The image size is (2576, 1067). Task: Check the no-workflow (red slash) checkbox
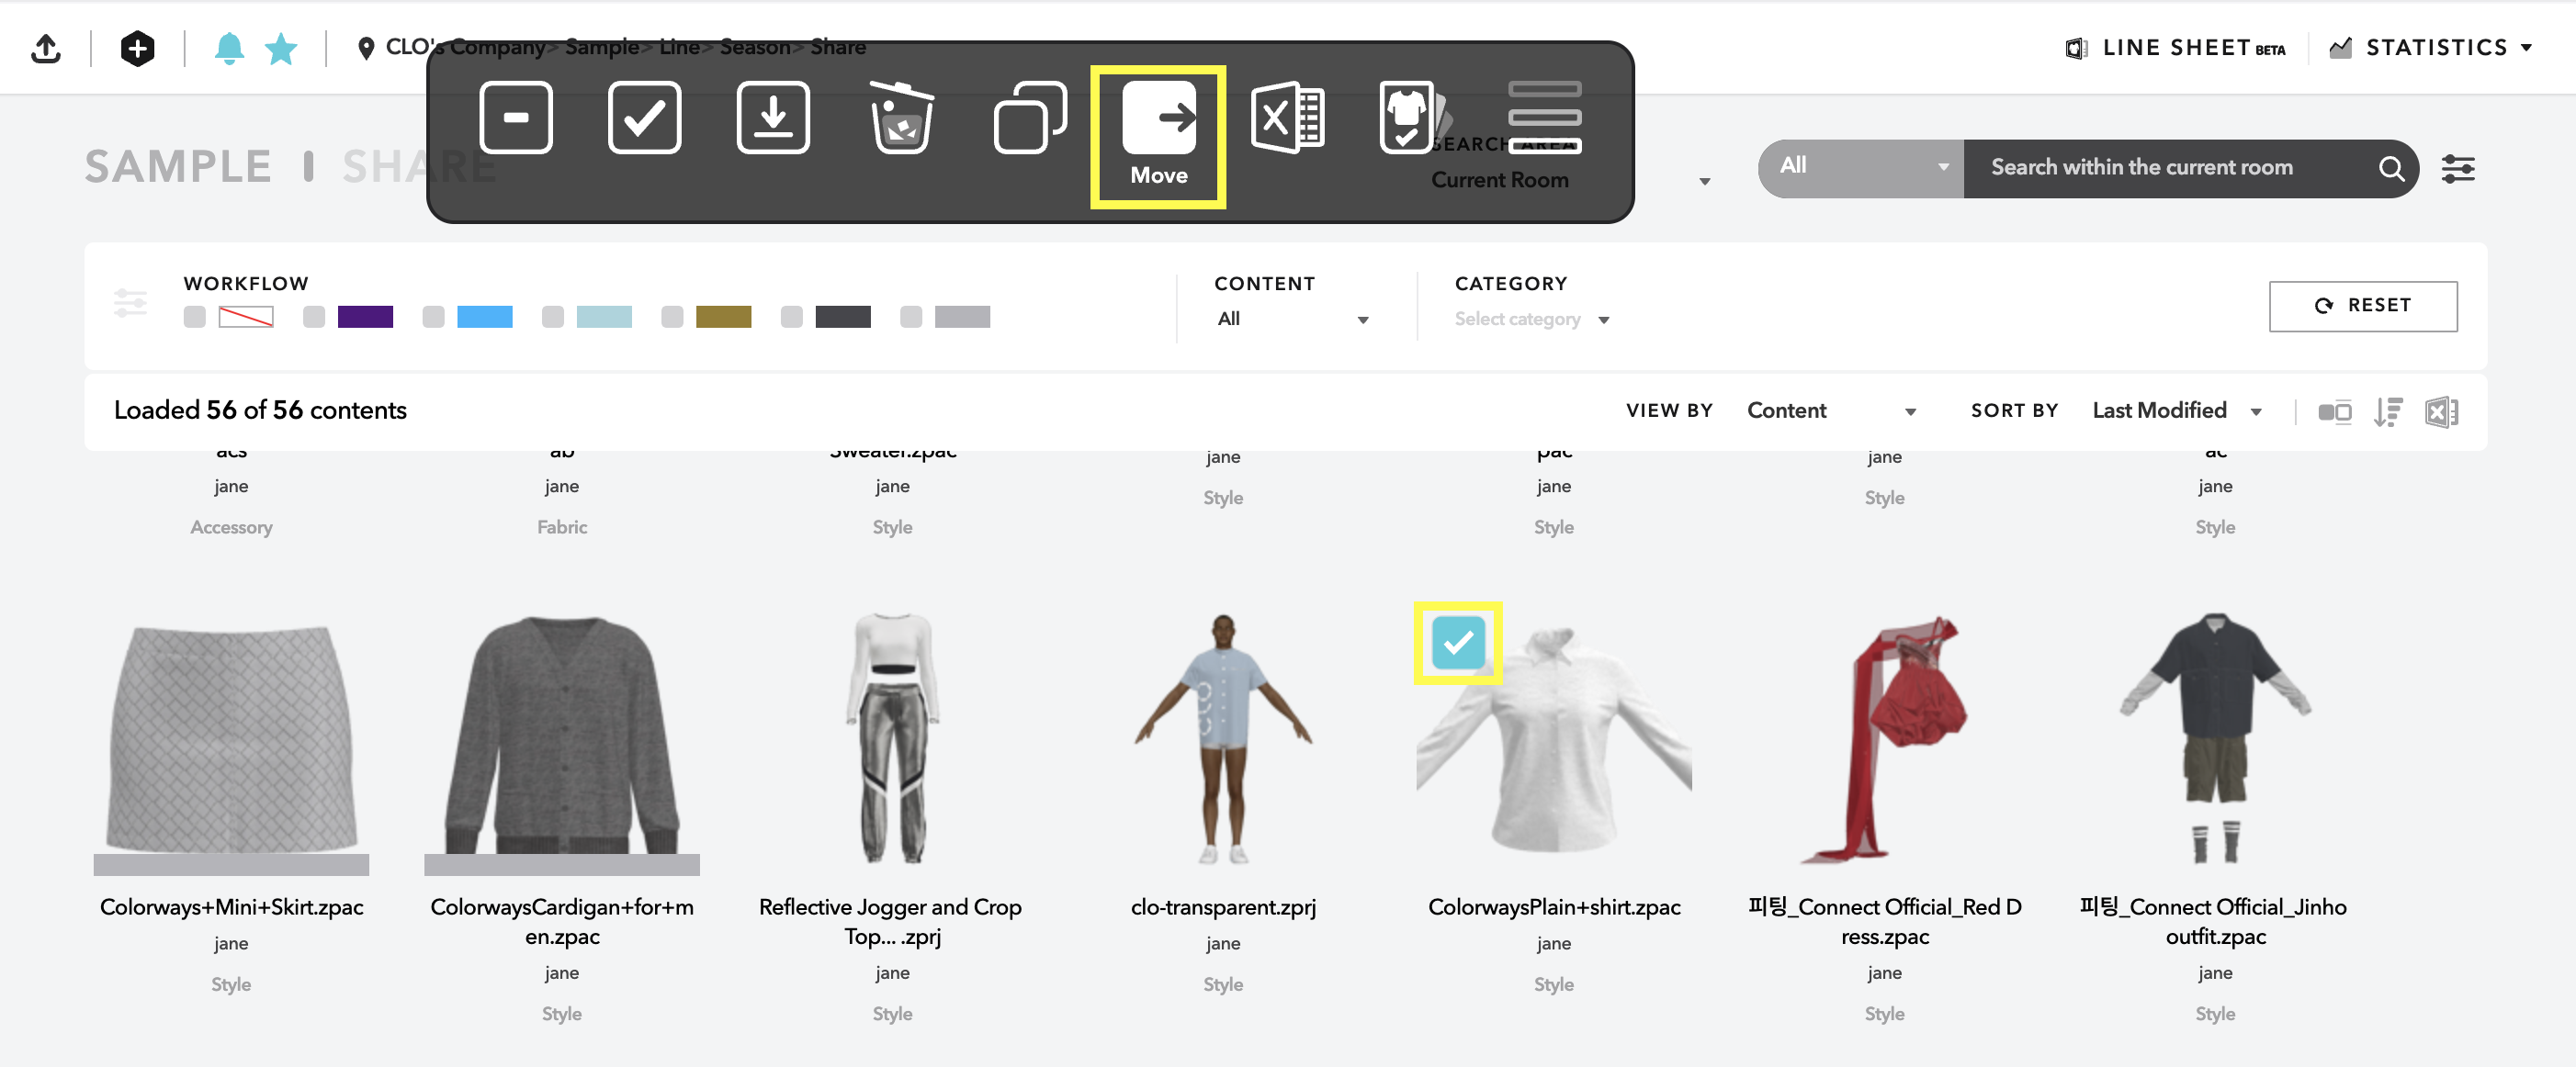[195, 317]
